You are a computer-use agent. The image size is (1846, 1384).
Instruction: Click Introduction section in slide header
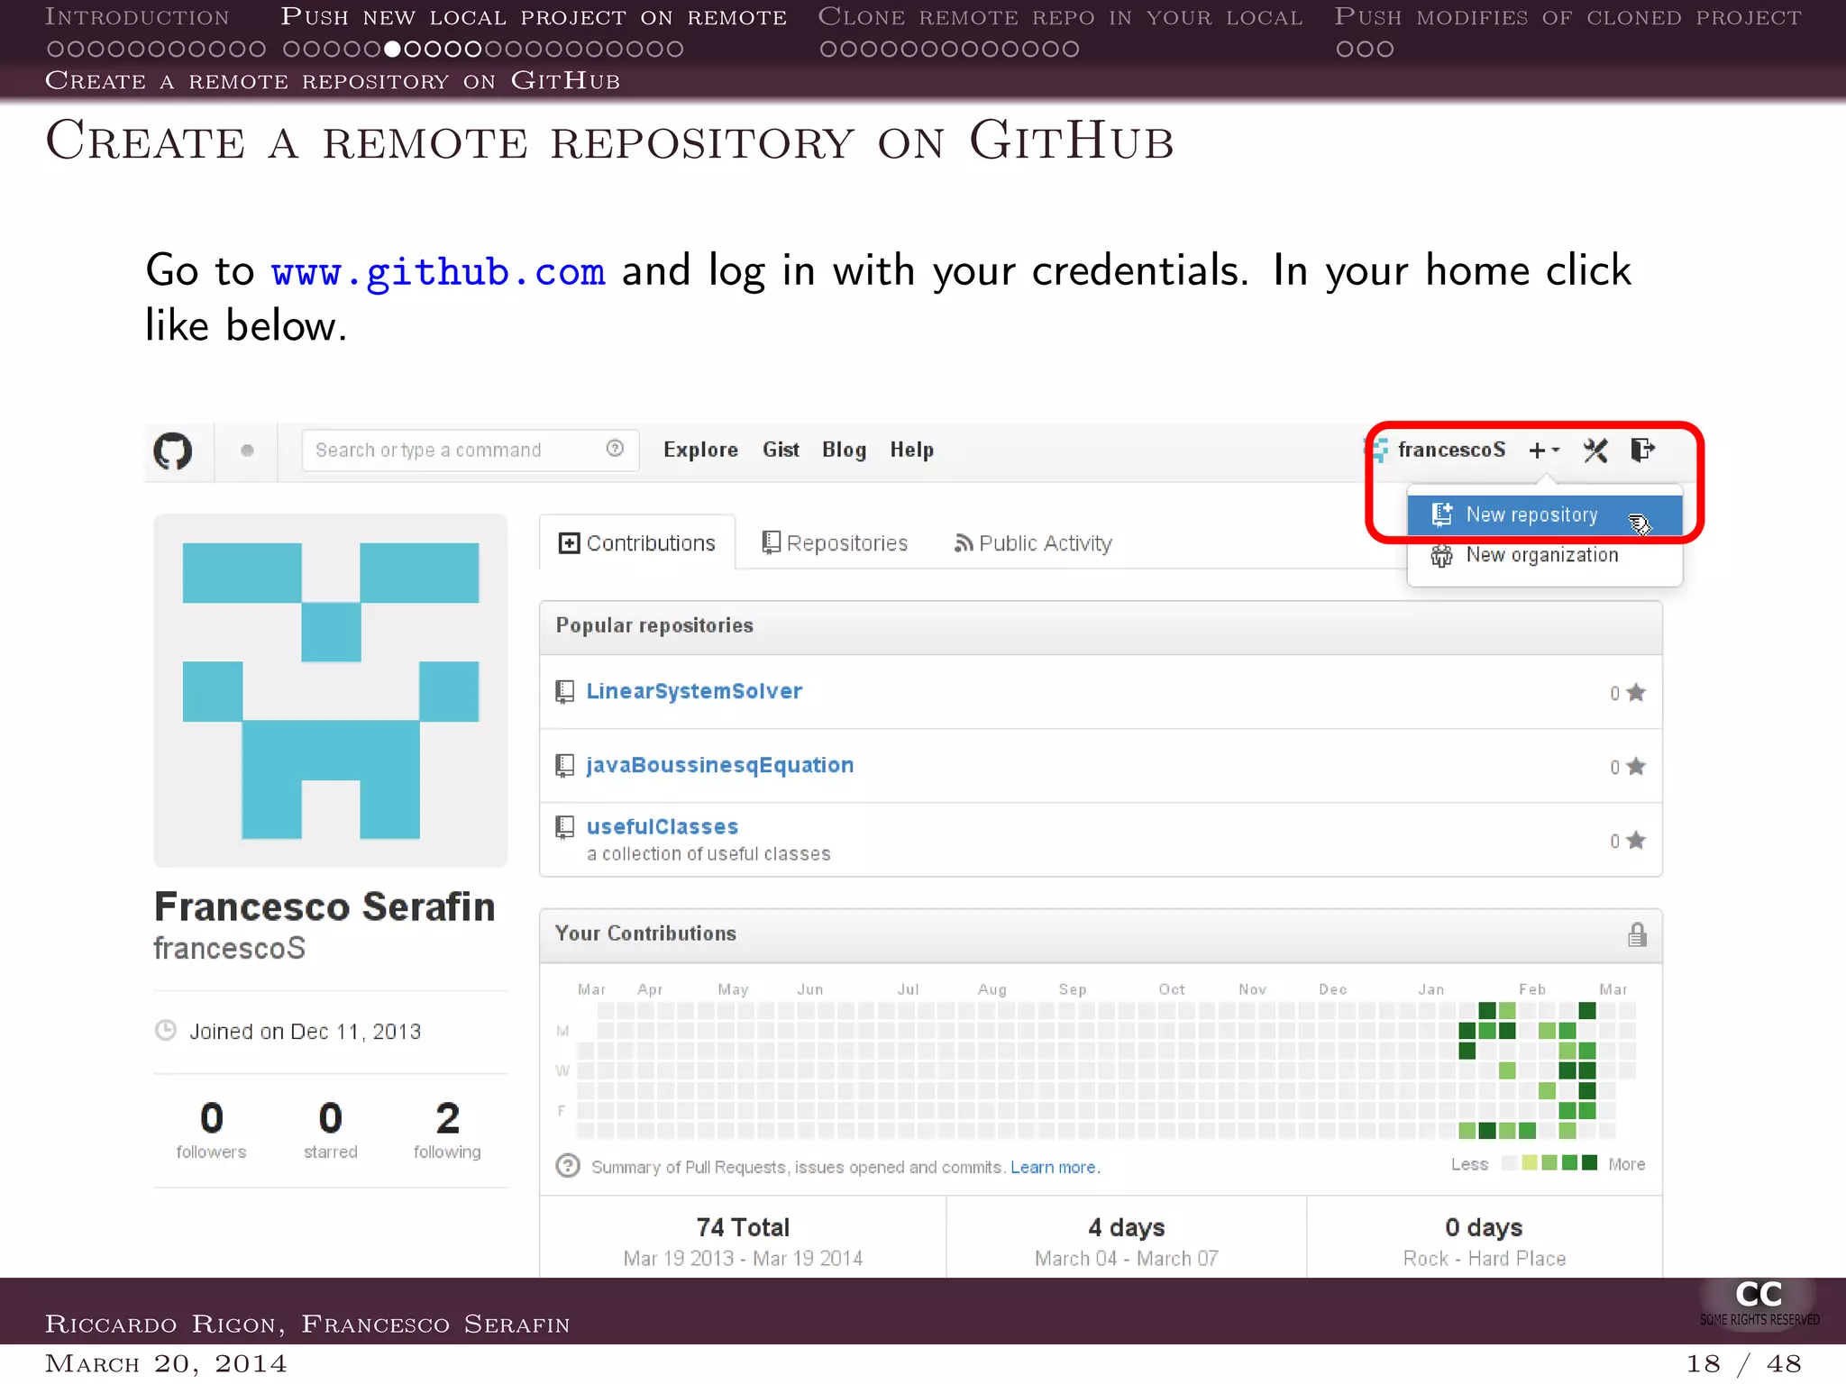137,17
